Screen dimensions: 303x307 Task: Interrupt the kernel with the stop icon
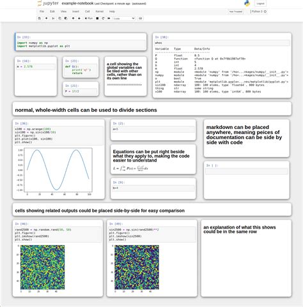pyautogui.click(x=97, y=19)
